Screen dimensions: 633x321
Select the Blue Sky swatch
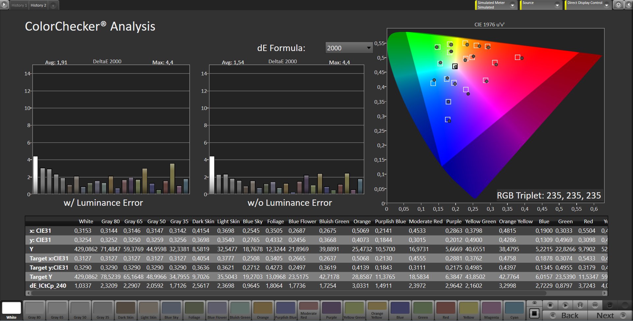171,310
